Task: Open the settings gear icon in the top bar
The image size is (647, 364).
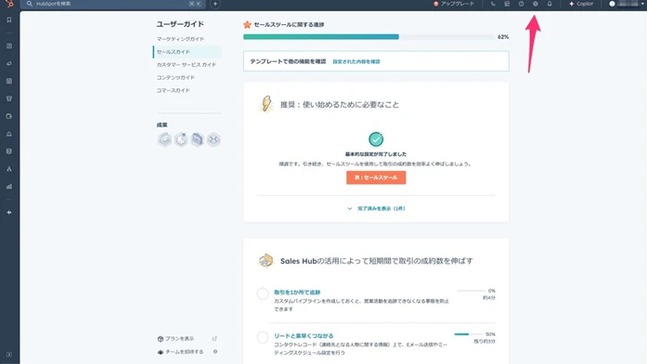Action: pyautogui.click(x=536, y=4)
